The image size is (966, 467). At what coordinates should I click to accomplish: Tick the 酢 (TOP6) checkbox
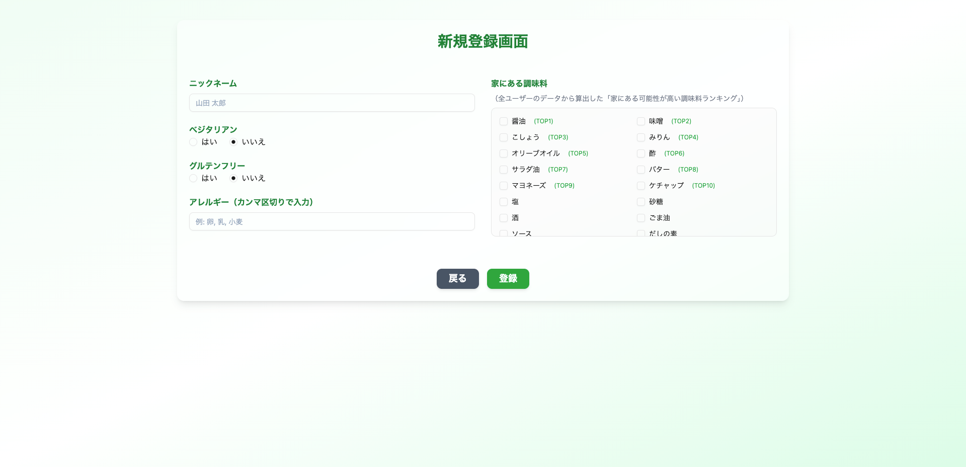[x=641, y=153]
